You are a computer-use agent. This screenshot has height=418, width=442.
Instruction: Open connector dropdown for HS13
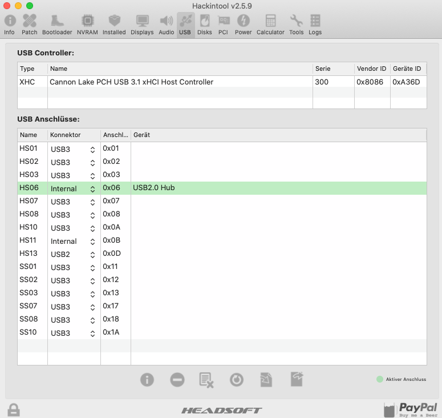coord(92,255)
